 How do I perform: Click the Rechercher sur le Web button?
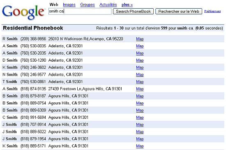point(179,11)
